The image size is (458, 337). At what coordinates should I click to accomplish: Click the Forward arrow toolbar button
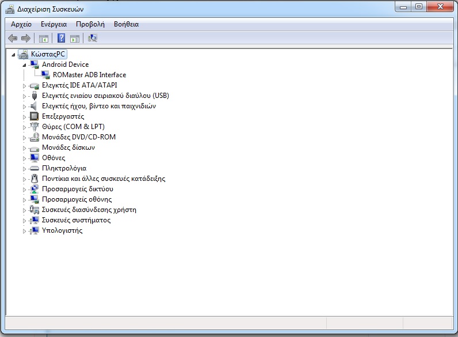(x=25, y=39)
